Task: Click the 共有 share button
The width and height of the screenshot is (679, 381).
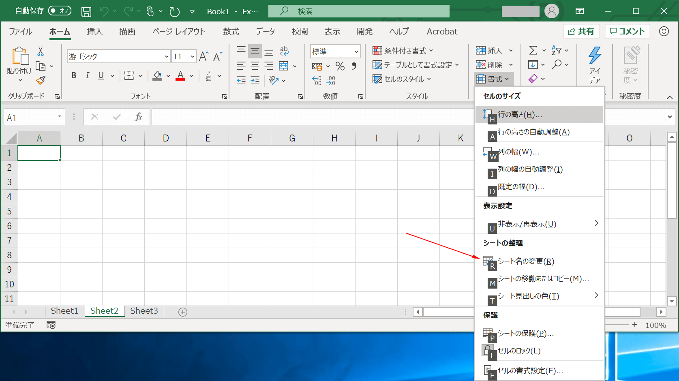Action: point(581,31)
